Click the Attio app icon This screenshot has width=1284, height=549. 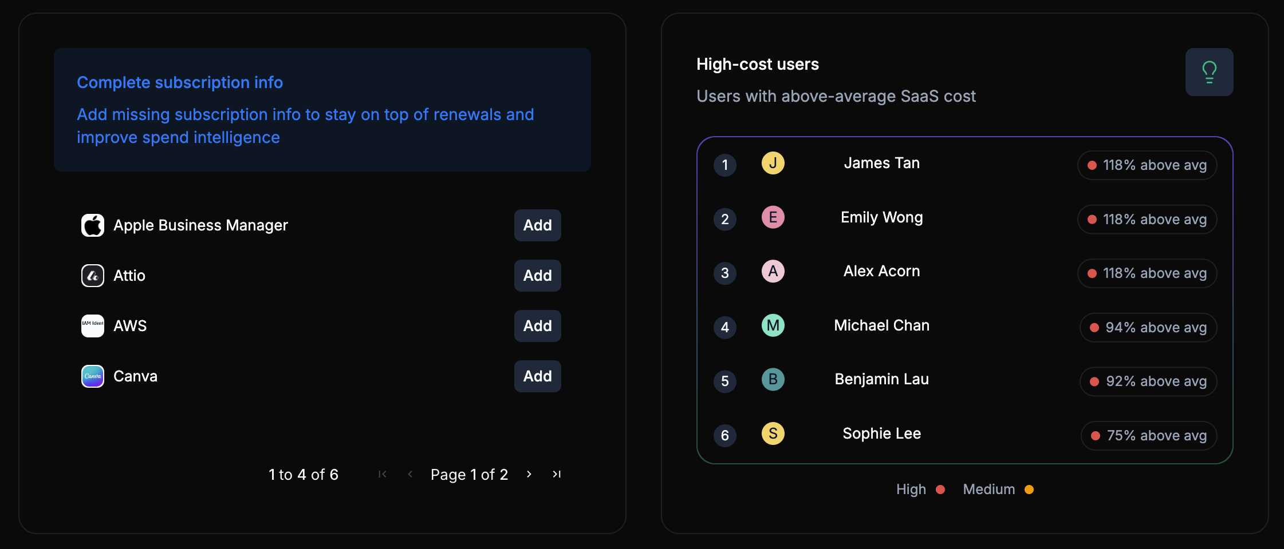93,275
